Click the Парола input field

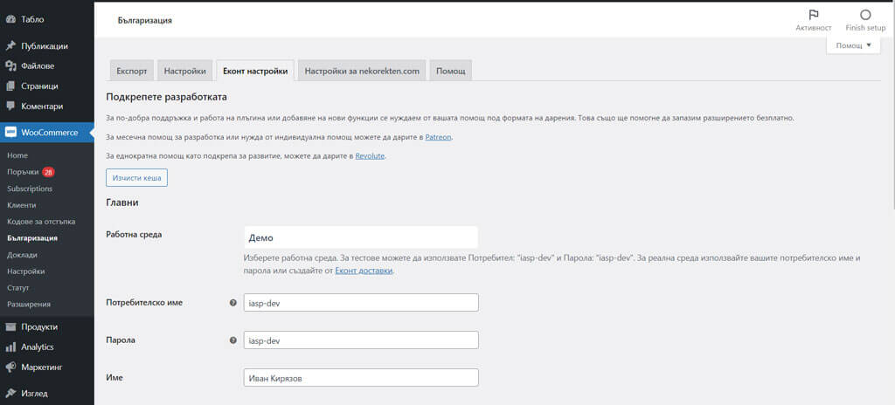(361, 340)
